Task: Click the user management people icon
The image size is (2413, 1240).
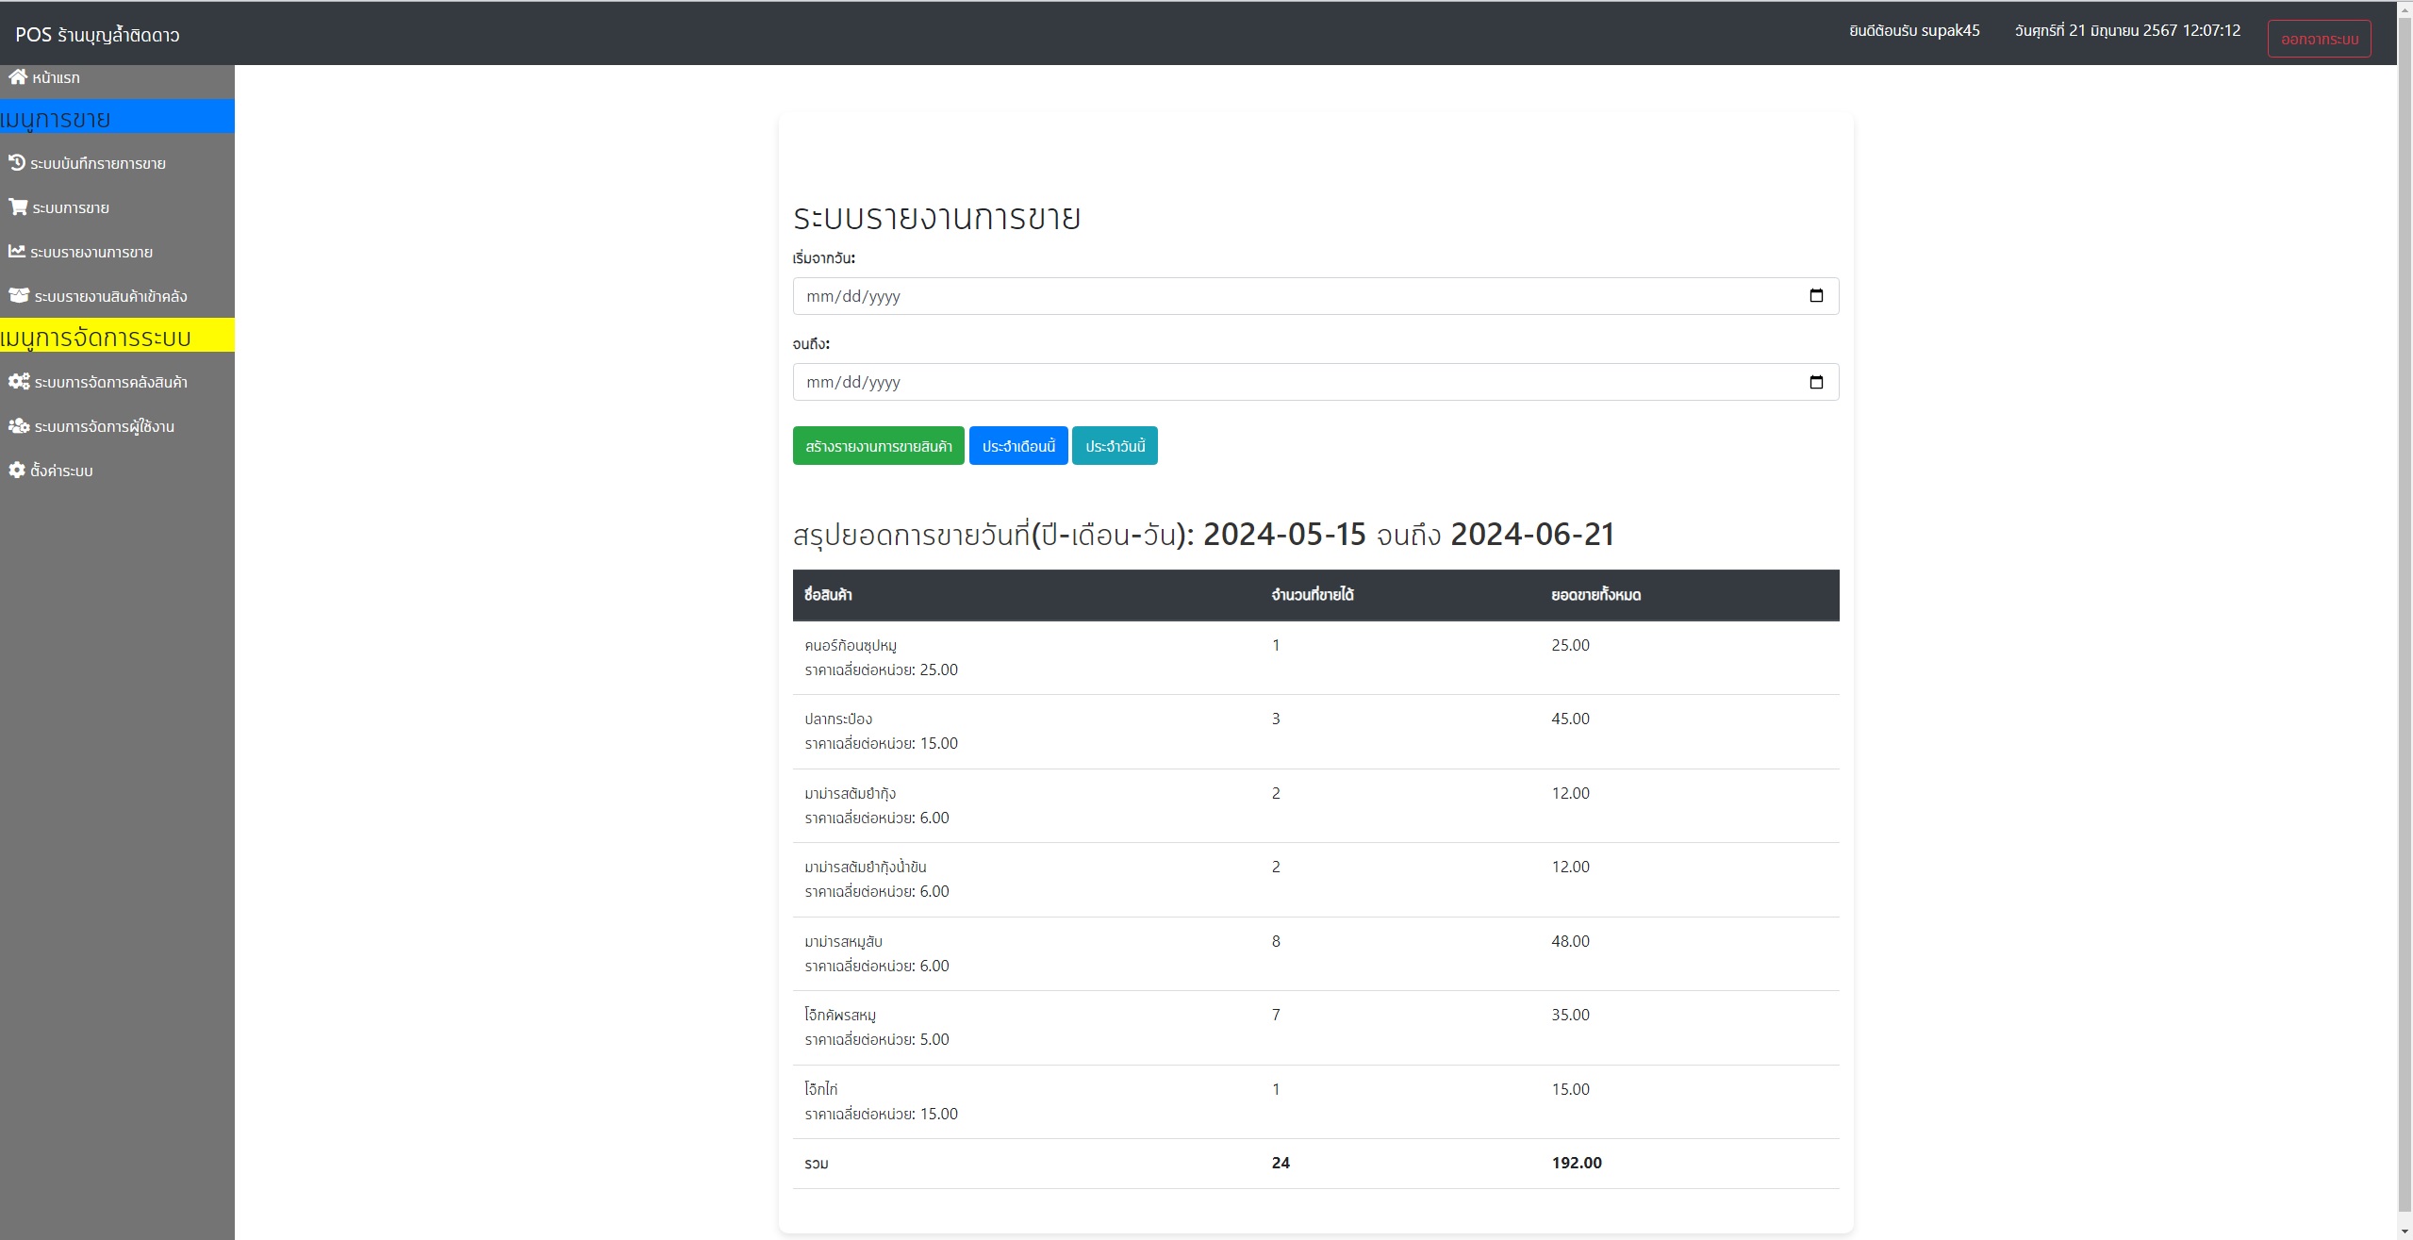Action: [19, 426]
